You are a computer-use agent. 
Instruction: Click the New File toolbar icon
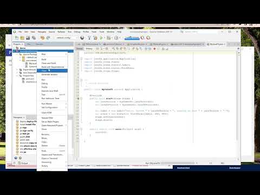tap(17, 38)
